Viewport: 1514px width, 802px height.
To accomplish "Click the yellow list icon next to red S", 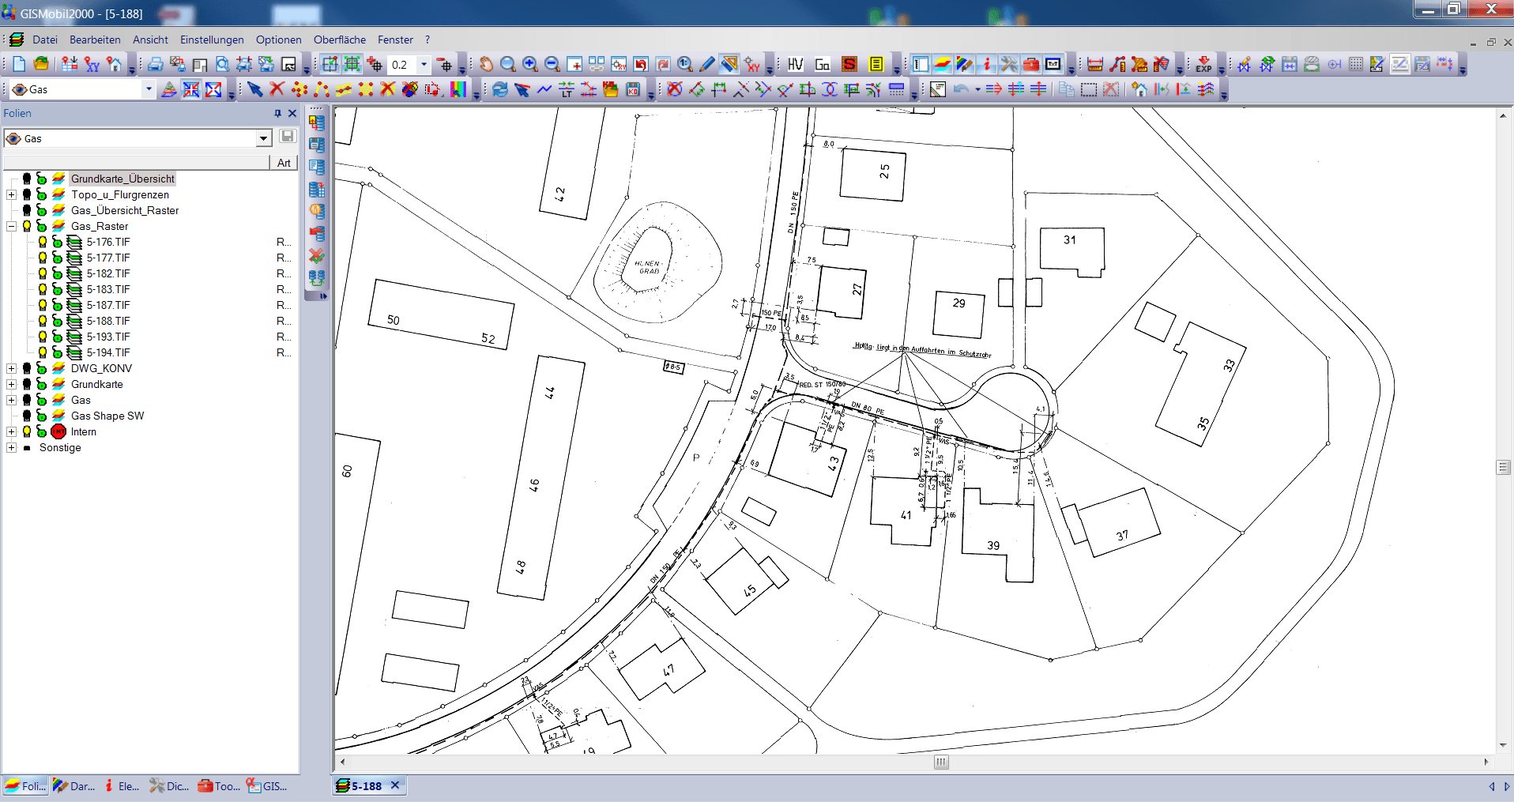I will (x=876, y=65).
